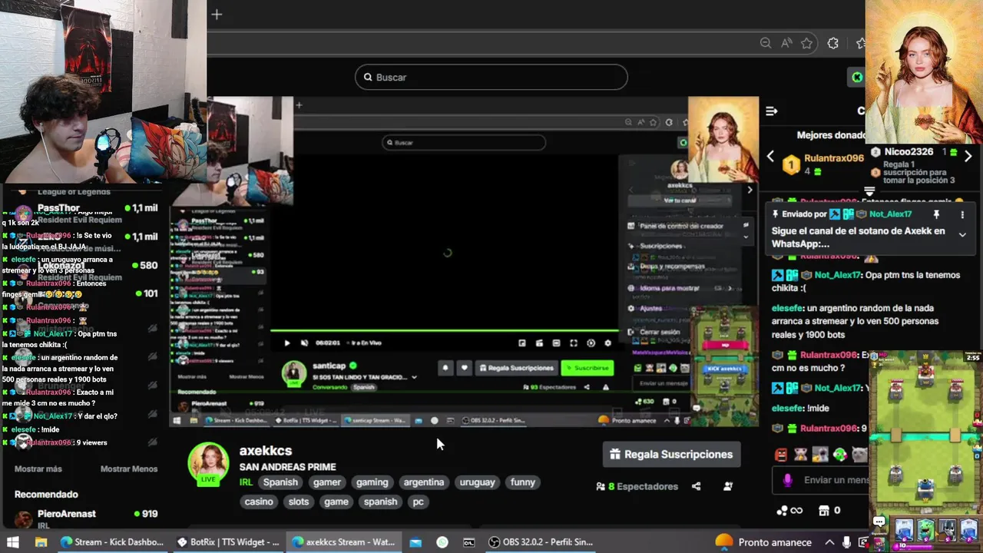Open OBS 32.0.2 from the taskbar
This screenshot has height=553, width=983.
click(x=541, y=541)
